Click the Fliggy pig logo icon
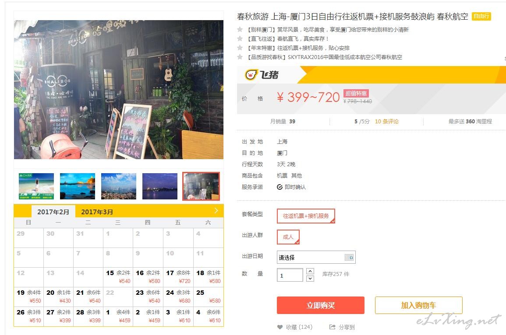The height and width of the screenshot is (335, 506). [251, 75]
